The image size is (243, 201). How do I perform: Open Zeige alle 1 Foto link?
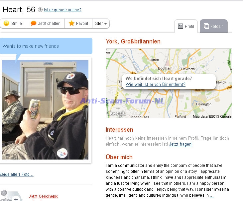pos(17,174)
